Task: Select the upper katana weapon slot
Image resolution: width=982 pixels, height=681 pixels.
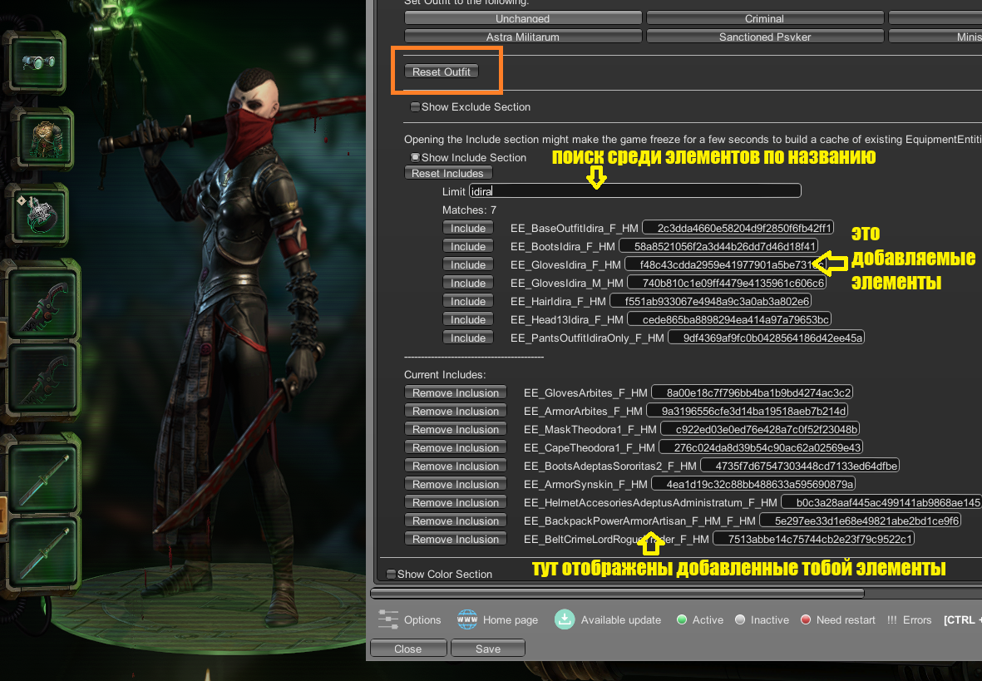Action: click(x=43, y=477)
